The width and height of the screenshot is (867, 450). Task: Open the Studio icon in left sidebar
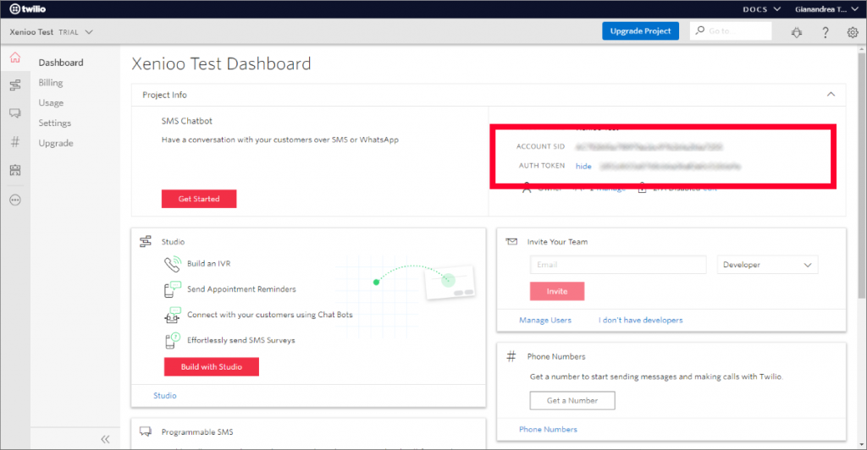pos(14,85)
